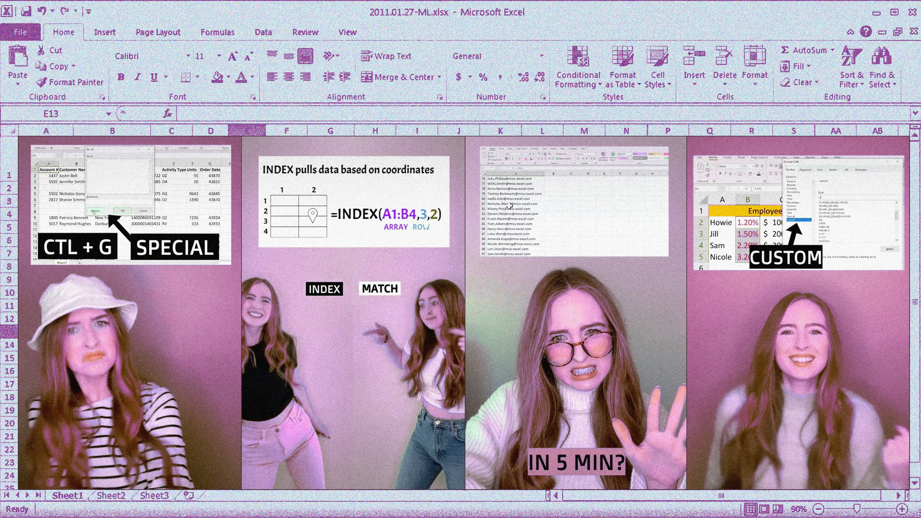Viewport: 921px width, 518px height.
Task: Click the Find & Select binoculars icon
Action: coord(882,56)
